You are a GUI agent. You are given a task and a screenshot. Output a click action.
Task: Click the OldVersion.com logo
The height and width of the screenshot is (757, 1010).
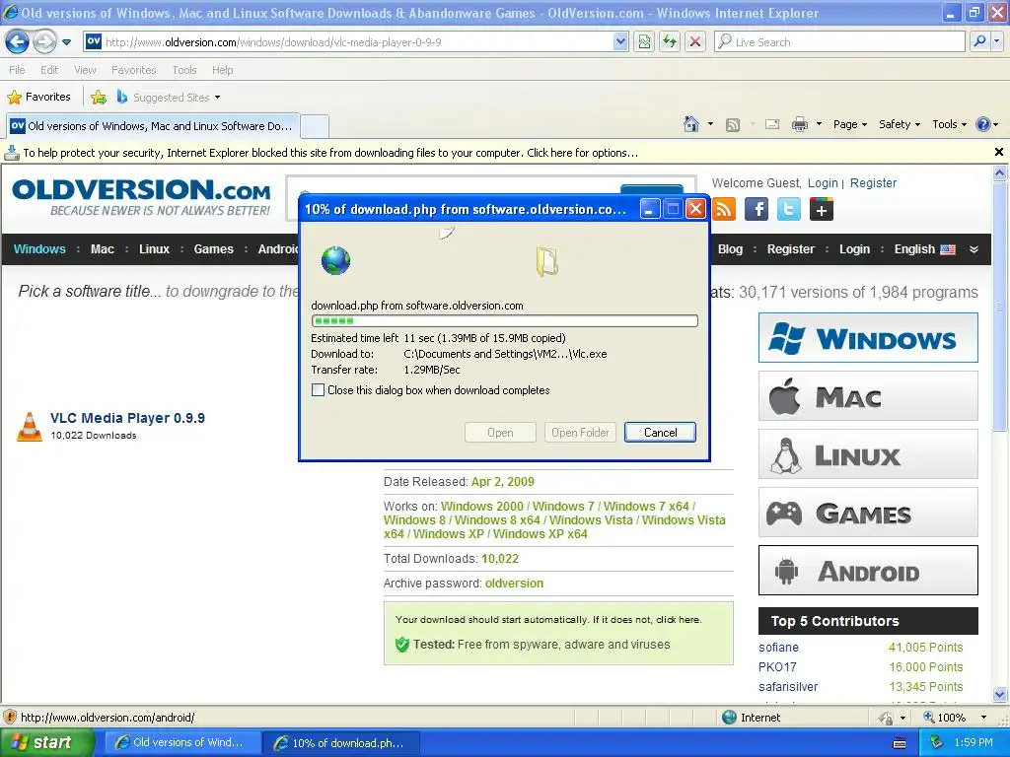(141, 197)
